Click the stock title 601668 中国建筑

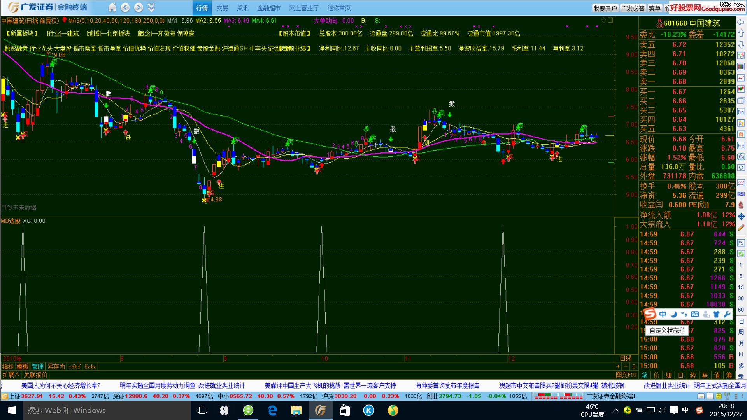(692, 23)
